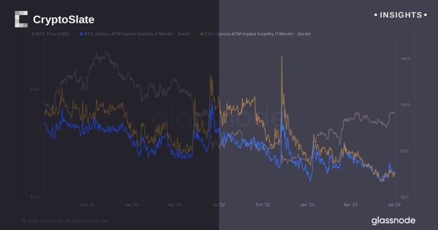Click the 60% volatility axis label
Image resolution: width=438 pixels, height=230 pixels.
click(406, 151)
